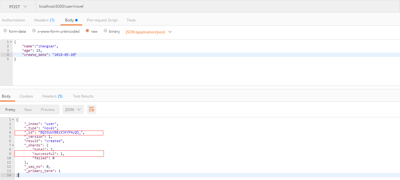Open the response format JSON dropdown
This screenshot has height=180, width=400.
point(73,110)
